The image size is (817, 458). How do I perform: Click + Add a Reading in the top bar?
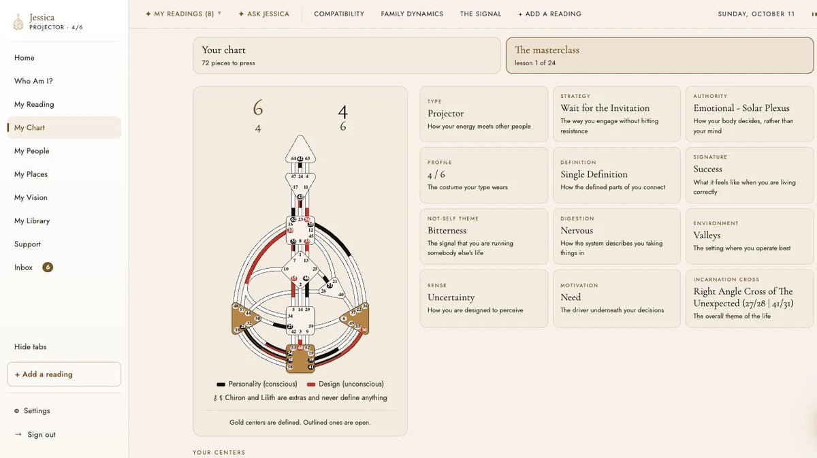click(549, 14)
